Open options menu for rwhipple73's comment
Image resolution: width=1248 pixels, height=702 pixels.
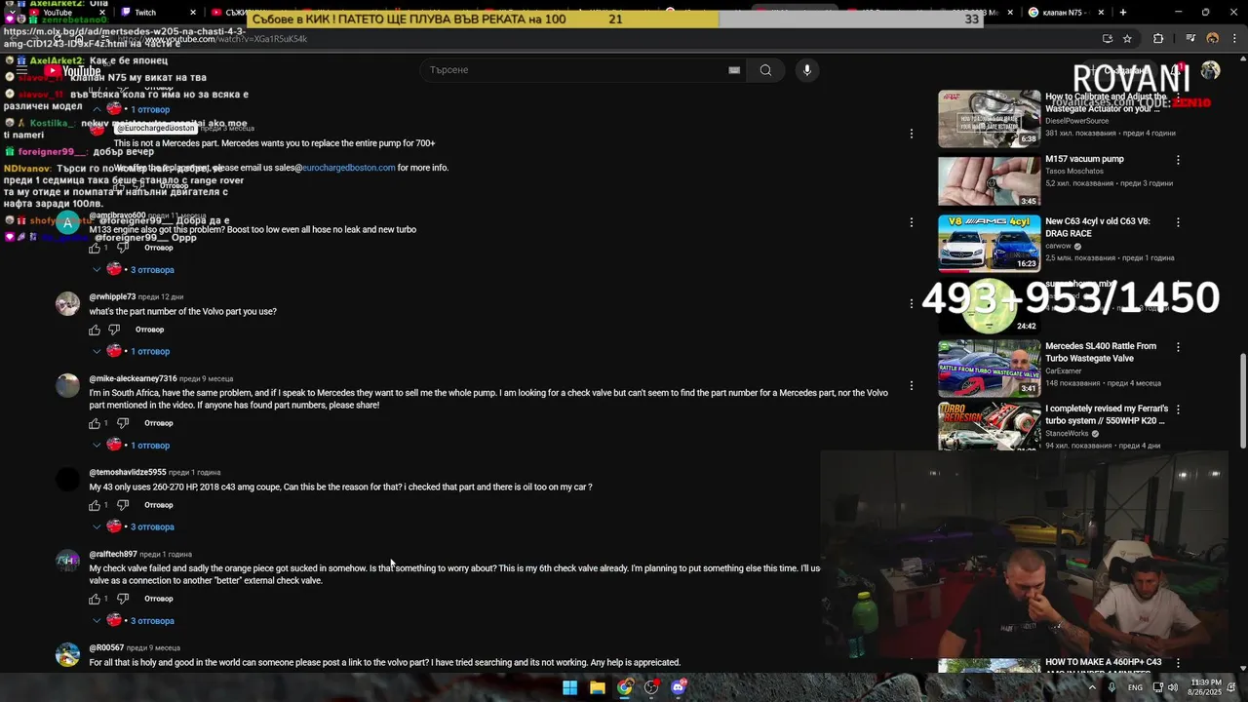coord(911,303)
